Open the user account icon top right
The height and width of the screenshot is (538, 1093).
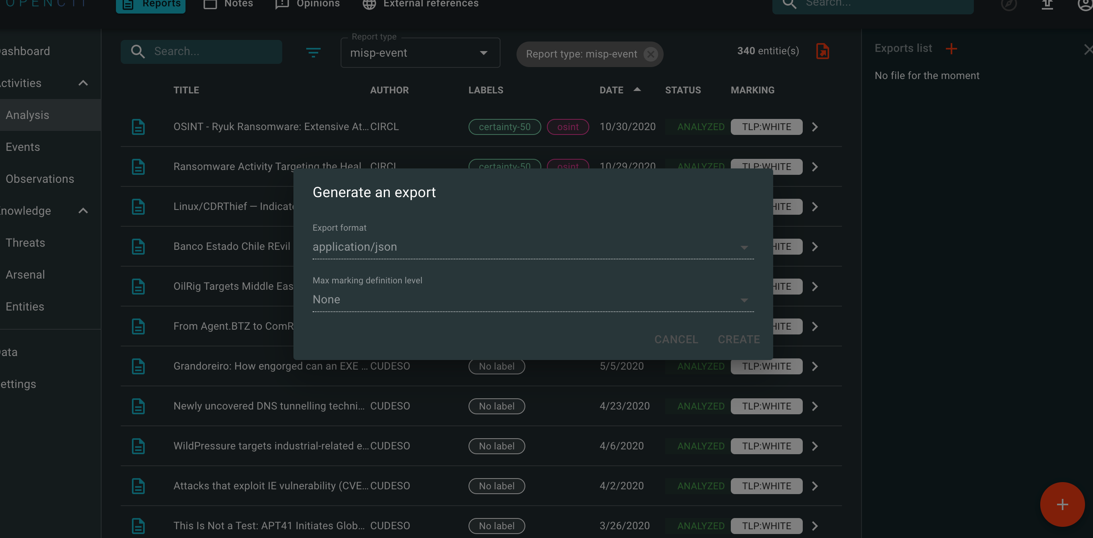(x=1085, y=5)
